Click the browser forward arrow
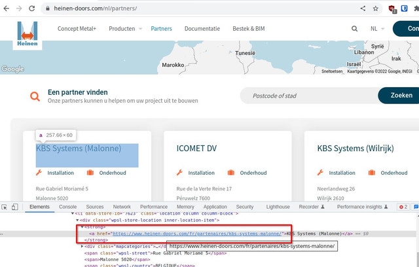This screenshot has width=419, height=267. tap(19, 9)
